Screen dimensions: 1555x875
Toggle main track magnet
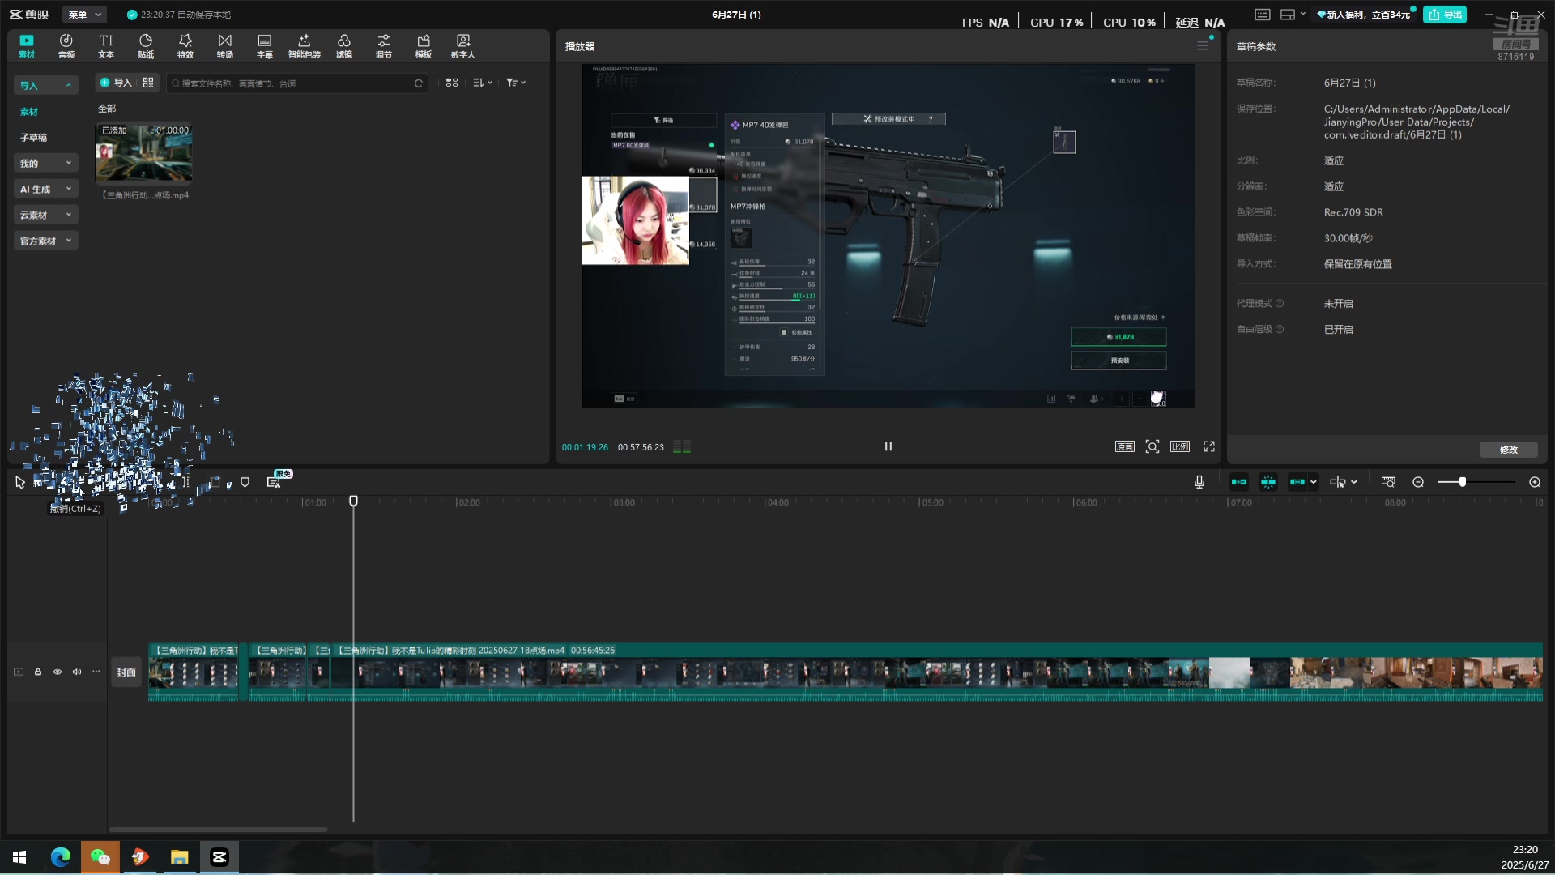pos(1239,482)
